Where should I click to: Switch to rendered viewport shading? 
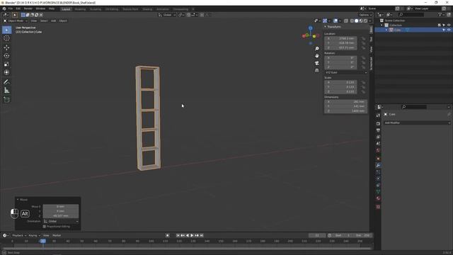click(x=365, y=21)
